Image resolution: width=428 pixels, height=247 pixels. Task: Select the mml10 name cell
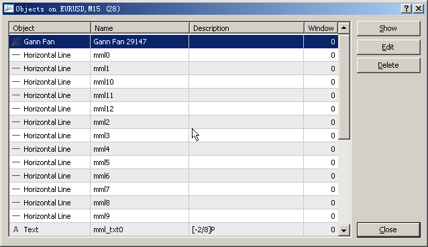pyautogui.click(x=140, y=82)
